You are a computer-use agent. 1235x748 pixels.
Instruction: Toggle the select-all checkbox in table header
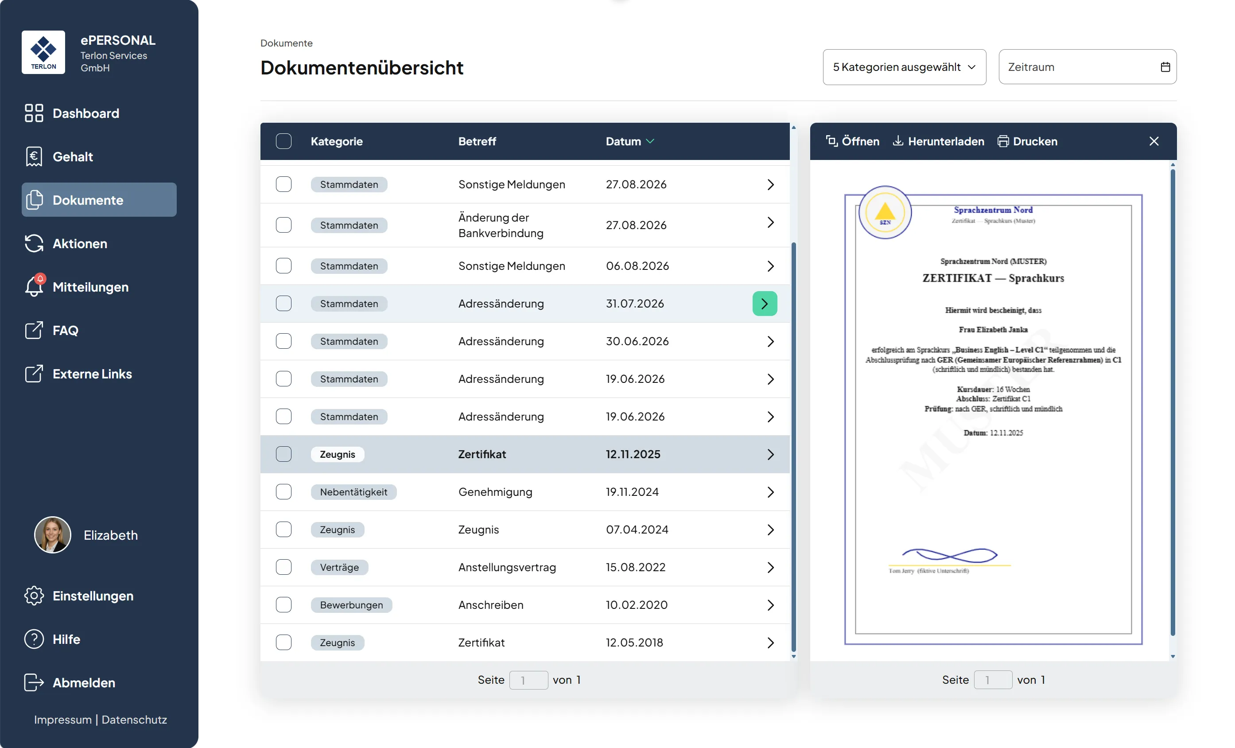pyautogui.click(x=284, y=141)
